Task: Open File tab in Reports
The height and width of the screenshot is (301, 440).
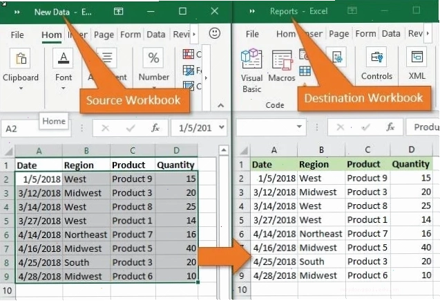Action: 252,34
